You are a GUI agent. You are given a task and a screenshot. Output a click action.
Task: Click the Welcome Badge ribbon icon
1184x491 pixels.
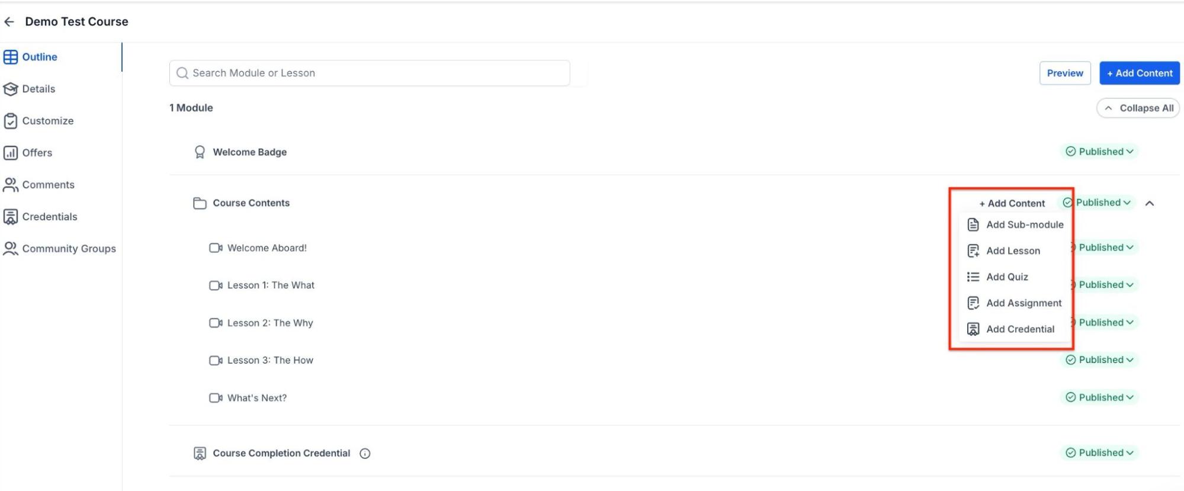200,152
